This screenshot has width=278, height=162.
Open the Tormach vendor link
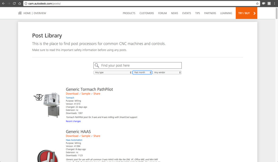(x=70, y=98)
